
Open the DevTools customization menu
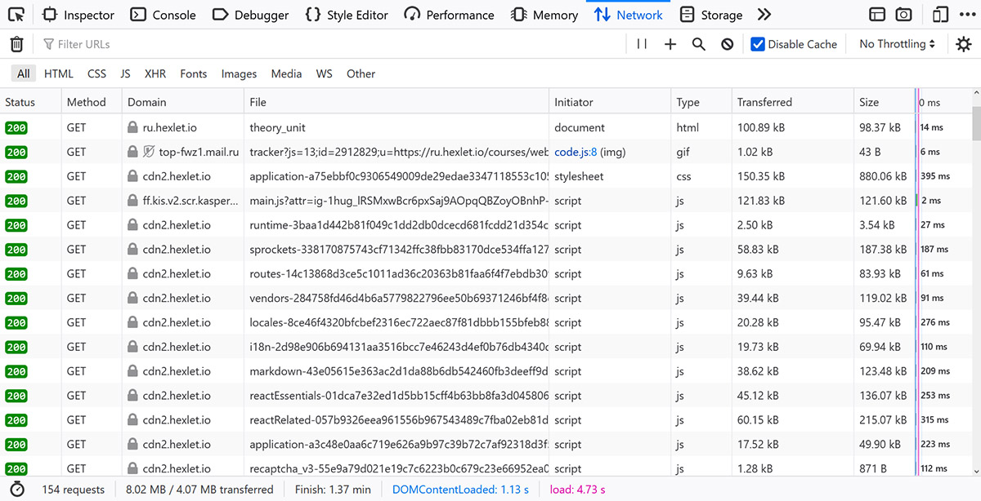[967, 14]
